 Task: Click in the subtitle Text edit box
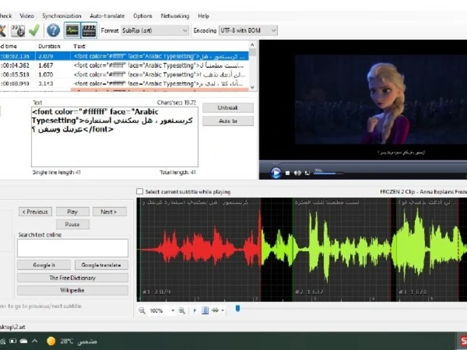(x=115, y=137)
